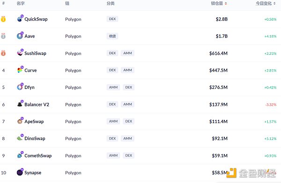Click the 名字 column header
This screenshot has height=183, width=281.
tap(21, 3)
